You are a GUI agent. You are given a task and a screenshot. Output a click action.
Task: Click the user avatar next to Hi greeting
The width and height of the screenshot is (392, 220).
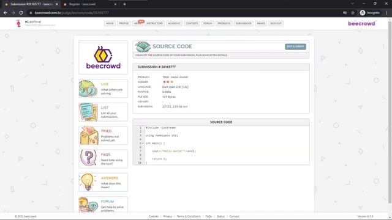pyautogui.click(x=18, y=23)
